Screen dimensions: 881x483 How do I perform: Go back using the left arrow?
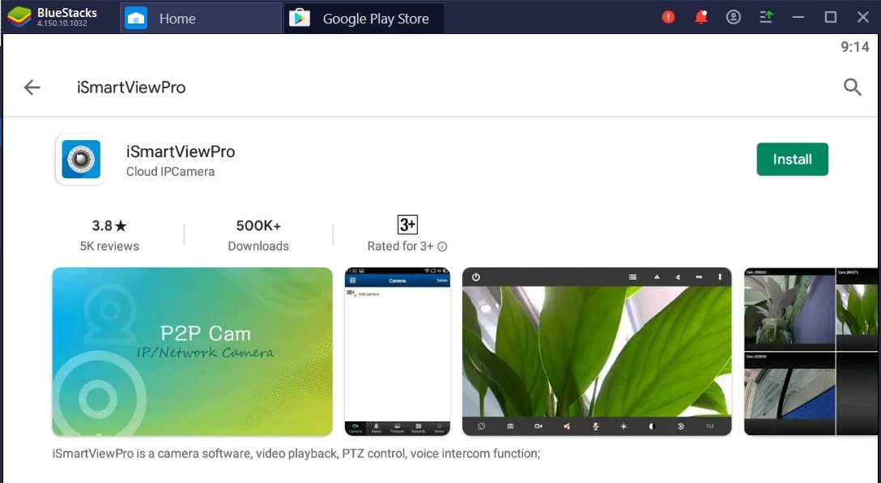tap(32, 88)
